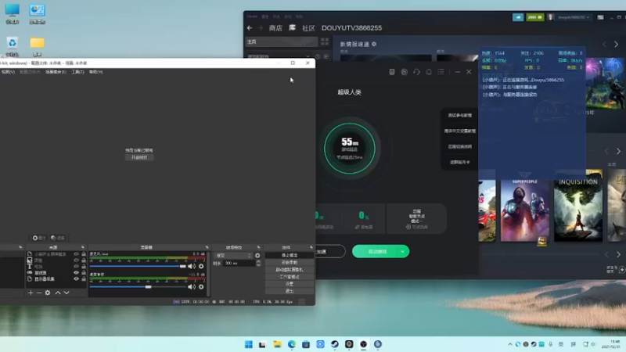Toggle visibility of the first OBS source

[x=76, y=253]
